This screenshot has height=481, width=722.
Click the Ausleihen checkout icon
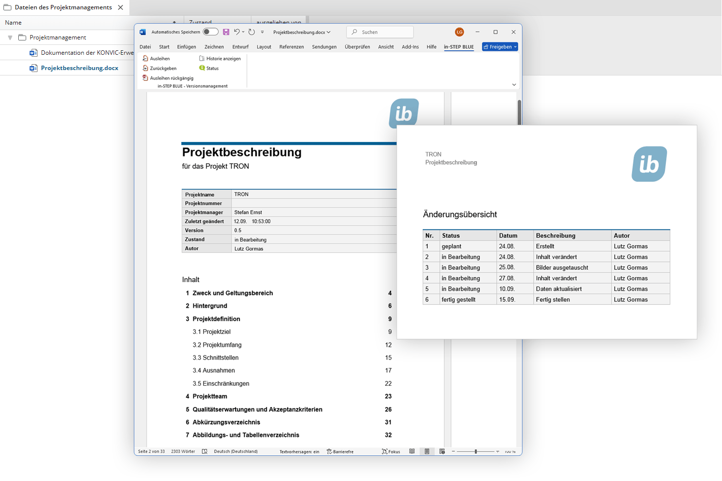(145, 58)
